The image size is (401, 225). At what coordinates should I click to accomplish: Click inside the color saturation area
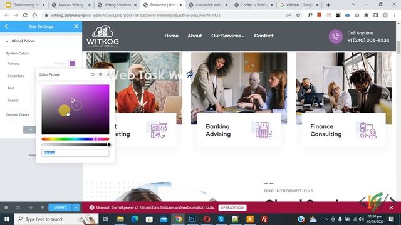click(x=75, y=109)
